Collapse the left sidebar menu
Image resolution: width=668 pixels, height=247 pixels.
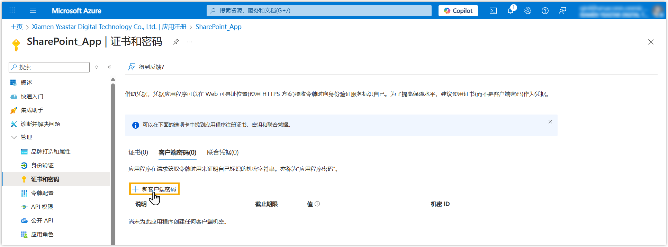point(109,67)
